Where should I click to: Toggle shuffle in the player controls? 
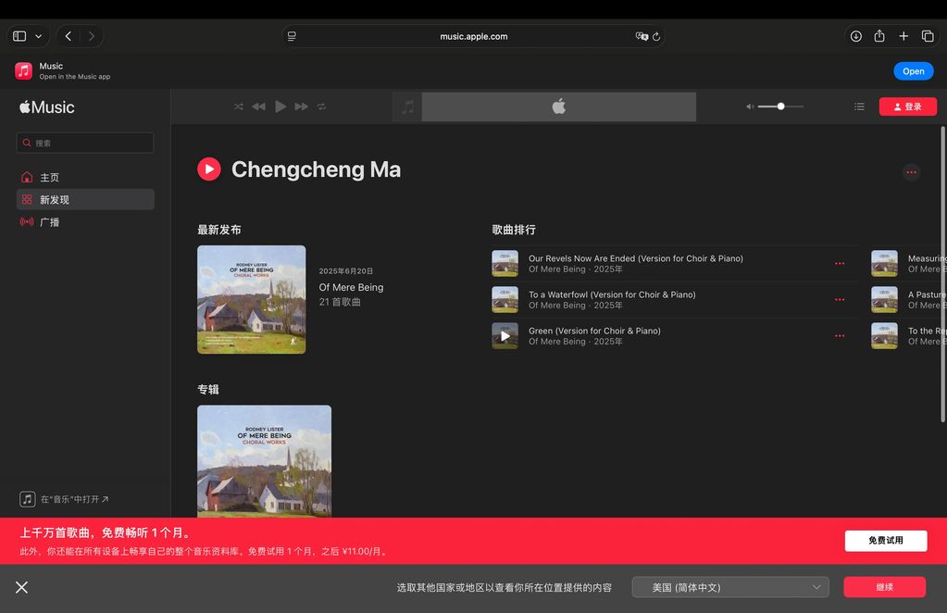238,106
